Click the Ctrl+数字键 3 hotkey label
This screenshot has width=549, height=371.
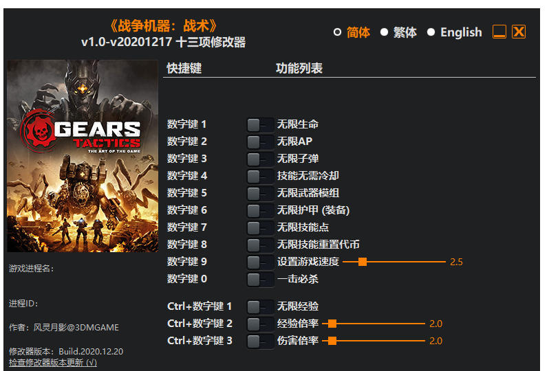click(200, 341)
